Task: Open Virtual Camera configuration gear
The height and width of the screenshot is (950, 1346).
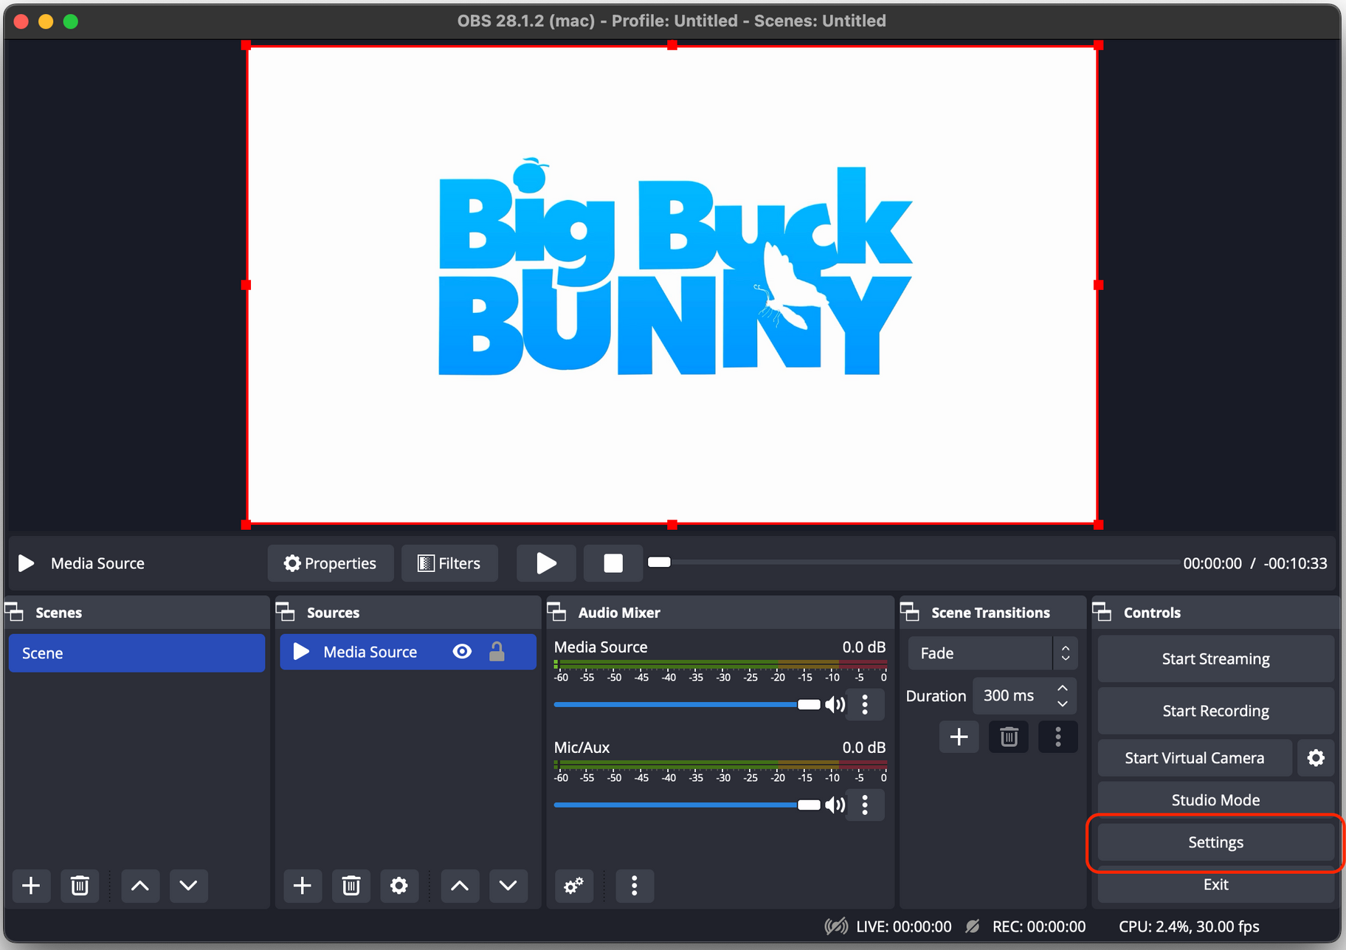Action: (x=1315, y=757)
